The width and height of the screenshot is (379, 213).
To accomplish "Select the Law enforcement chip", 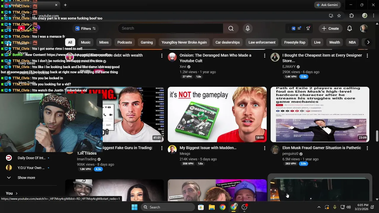I will [262, 42].
